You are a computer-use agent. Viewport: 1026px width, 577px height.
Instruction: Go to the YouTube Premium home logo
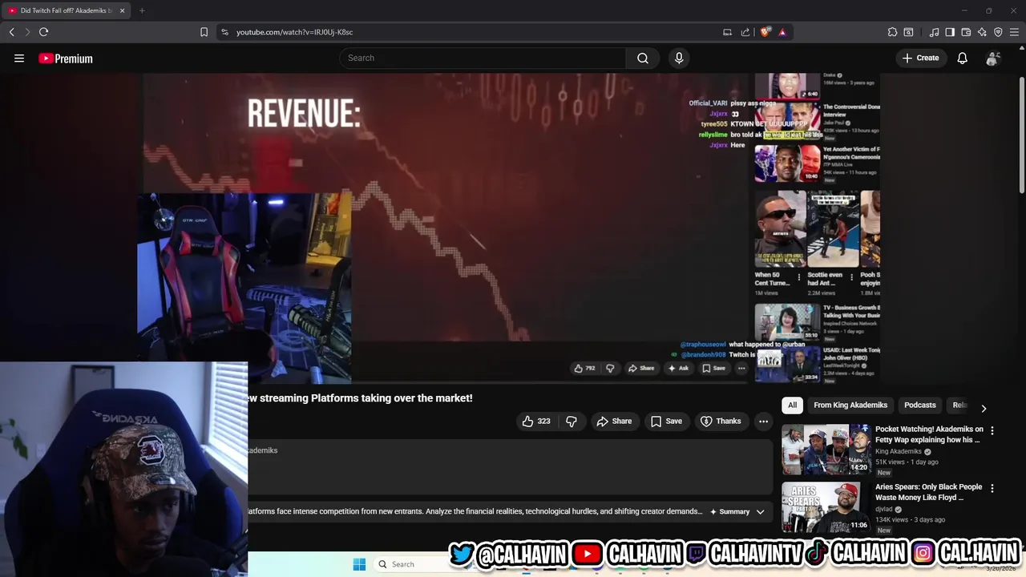pos(66,59)
